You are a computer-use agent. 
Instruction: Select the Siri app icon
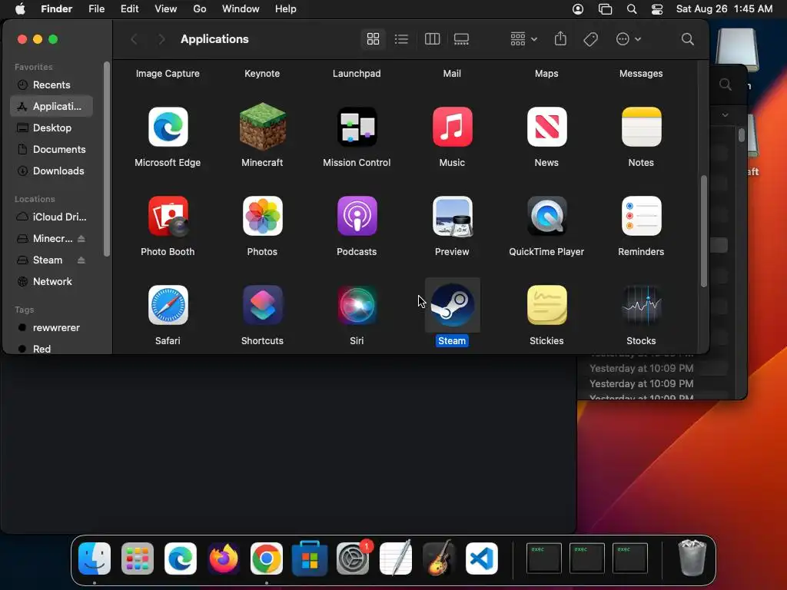357,305
